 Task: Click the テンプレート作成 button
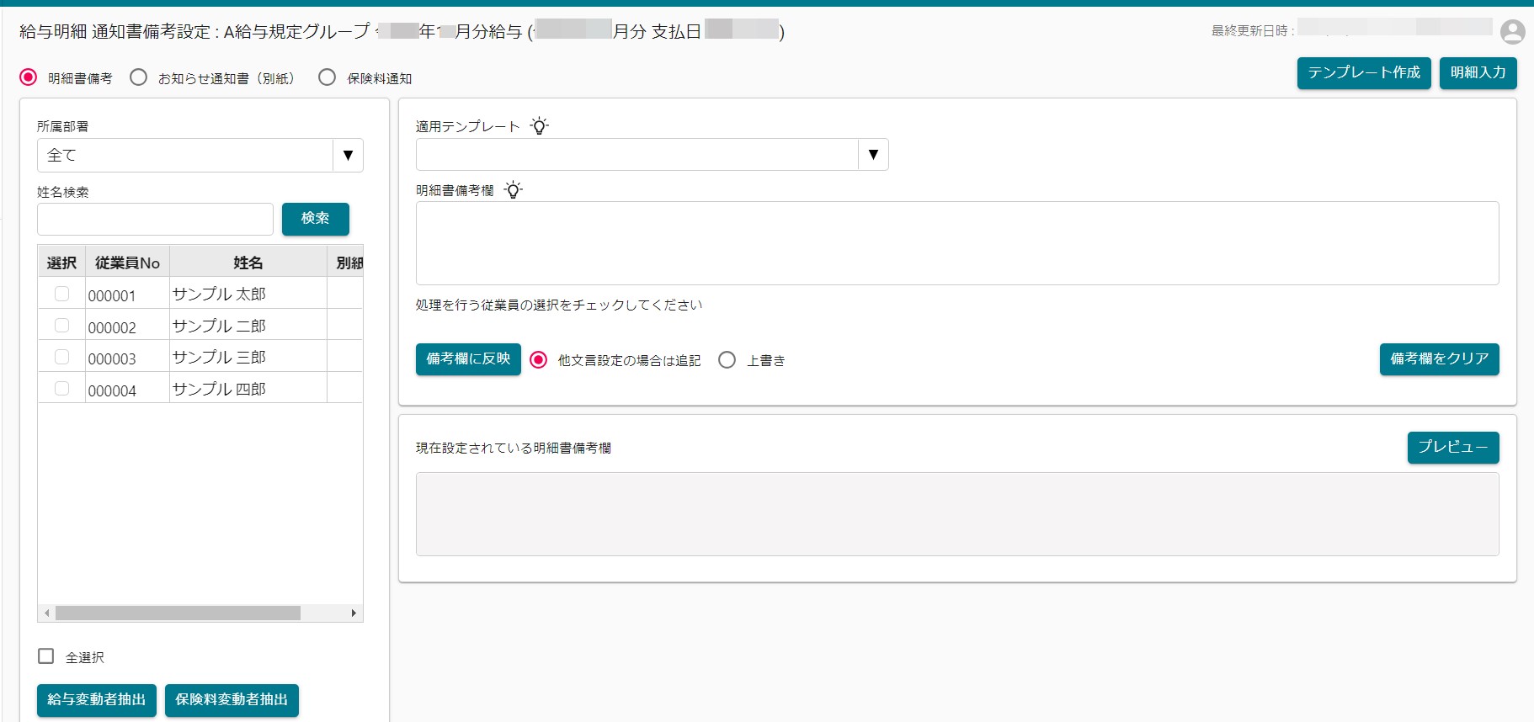(1364, 73)
